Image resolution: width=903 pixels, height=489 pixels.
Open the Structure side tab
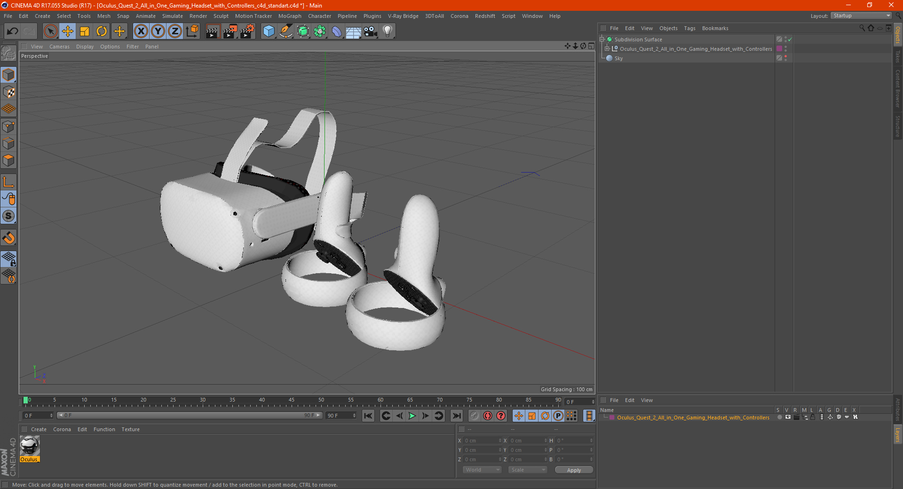click(897, 126)
